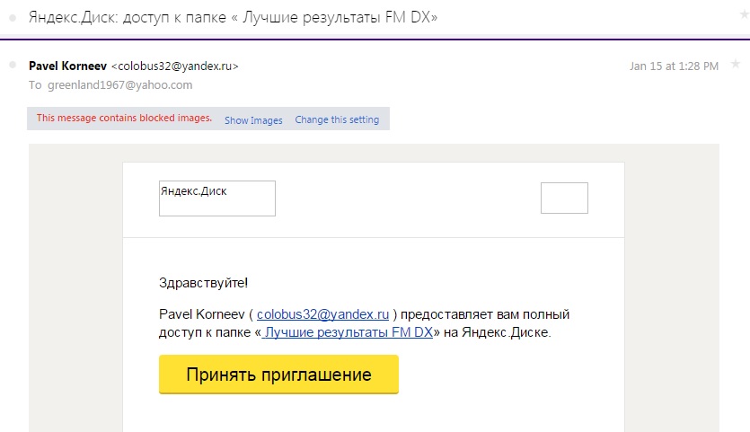Click the blocked images warning text
The width and height of the screenshot is (750, 432).
[x=124, y=118]
